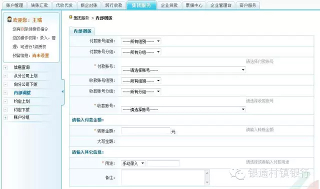320x189 pixels.
Task: Open the 收款账号 account dropdown
Action: tap(183, 109)
